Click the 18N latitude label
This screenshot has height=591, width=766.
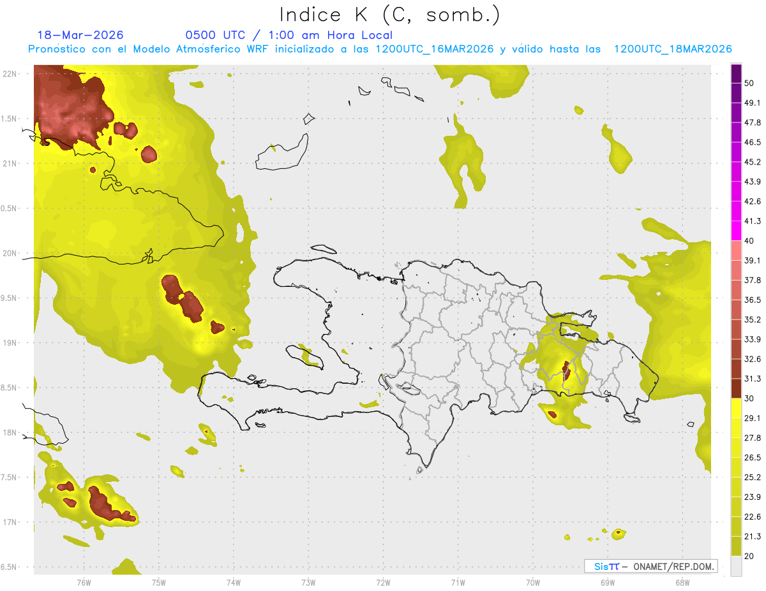(x=10, y=432)
